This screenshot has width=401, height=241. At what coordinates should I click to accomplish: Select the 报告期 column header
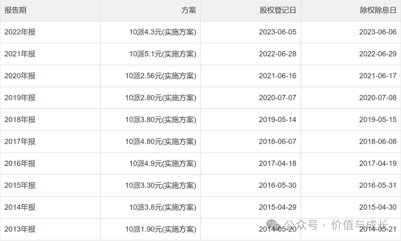15,10
